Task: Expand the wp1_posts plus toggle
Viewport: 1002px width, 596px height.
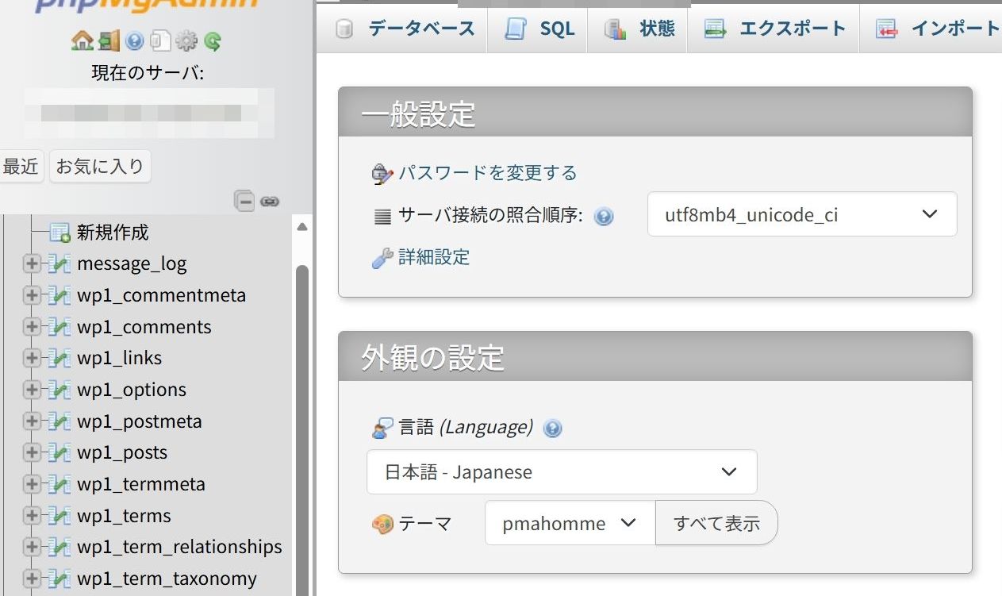Action: [32, 452]
